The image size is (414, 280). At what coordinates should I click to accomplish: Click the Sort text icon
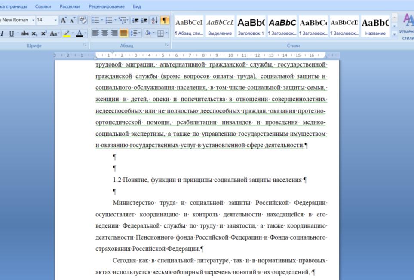[x=155, y=20]
